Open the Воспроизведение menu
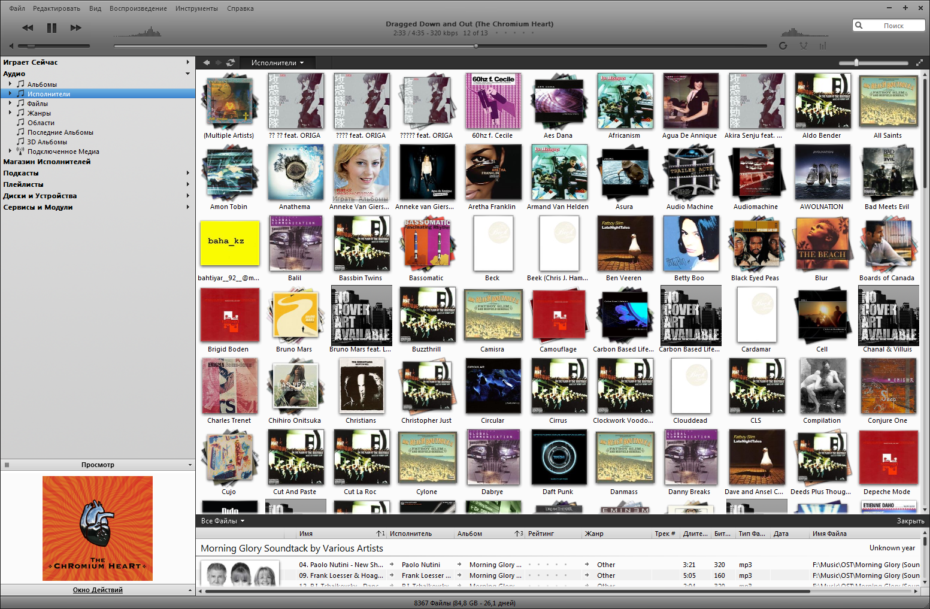The height and width of the screenshot is (609, 930). [138, 8]
